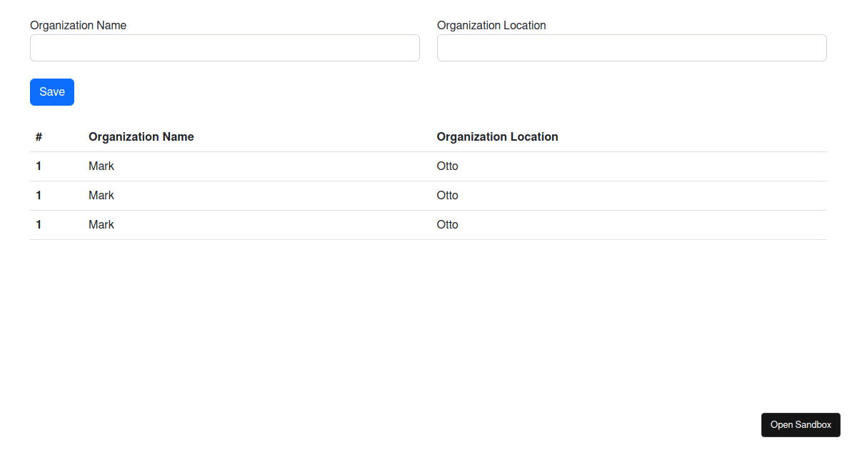Click inside the Organization Name input field
The image size is (857, 450).
tap(224, 47)
